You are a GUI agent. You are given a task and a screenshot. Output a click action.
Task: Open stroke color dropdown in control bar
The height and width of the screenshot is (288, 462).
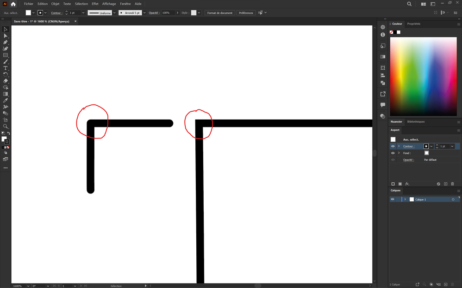(x=45, y=12)
